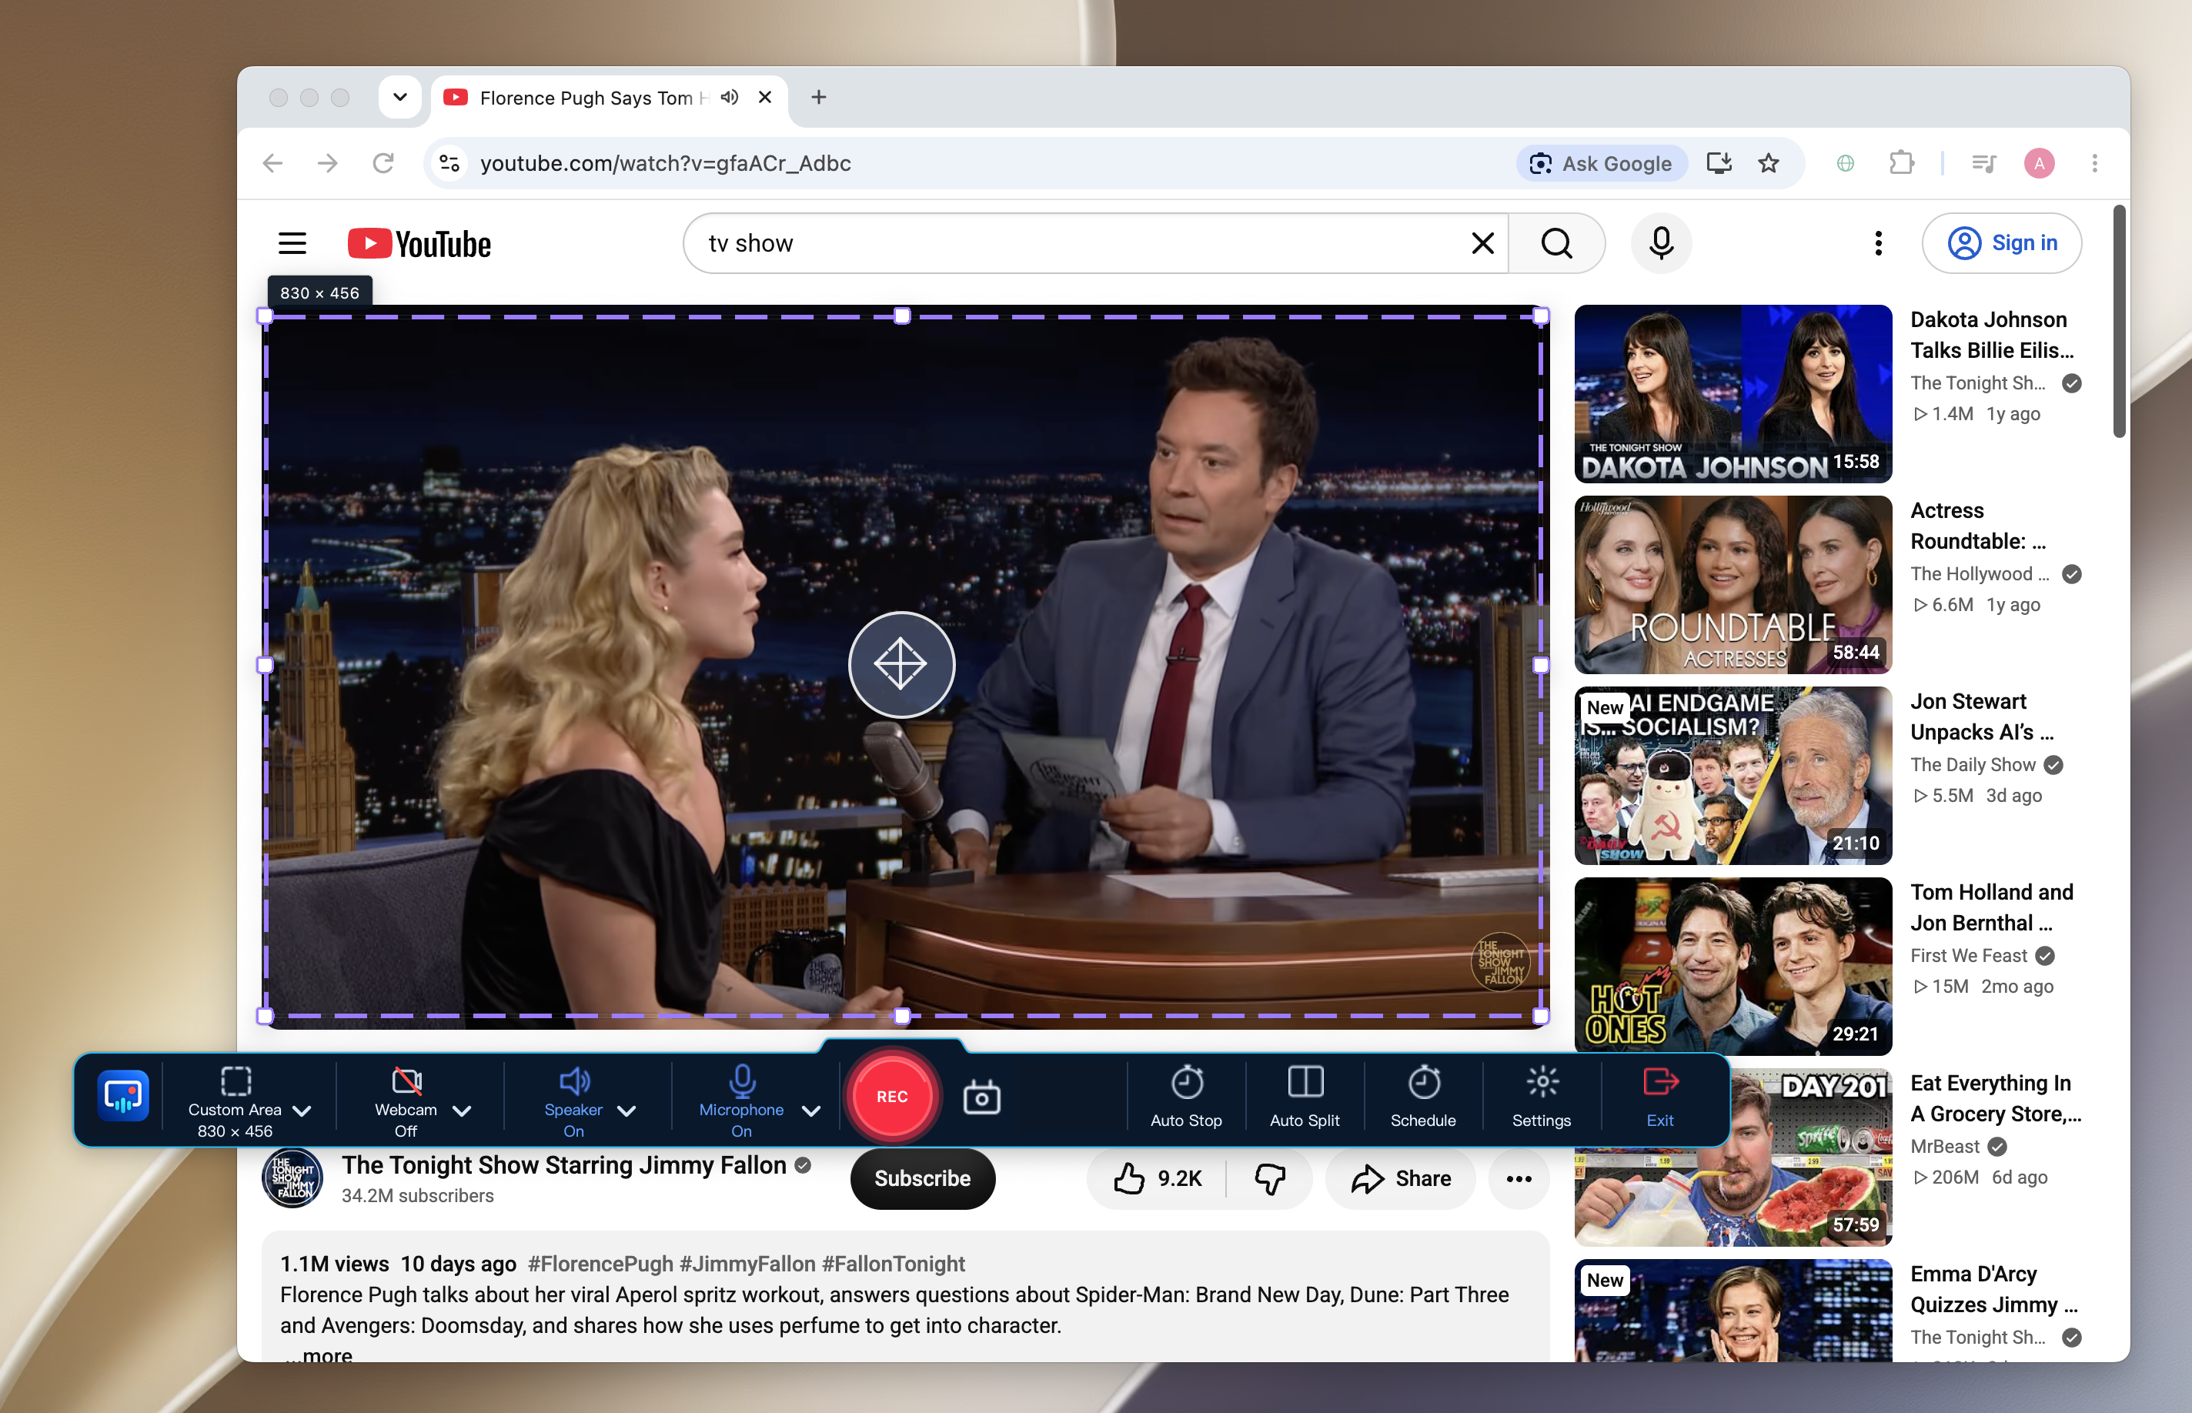The height and width of the screenshot is (1413, 2192).
Task: Open Chrome three-dot menu
Action: coord(2095,163)
